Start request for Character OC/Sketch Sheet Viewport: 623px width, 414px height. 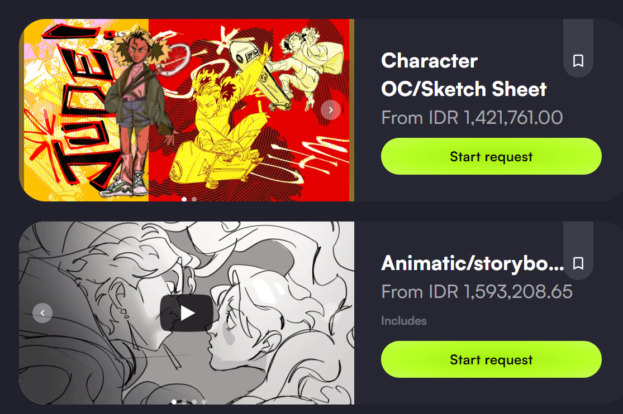coord(491,156)
